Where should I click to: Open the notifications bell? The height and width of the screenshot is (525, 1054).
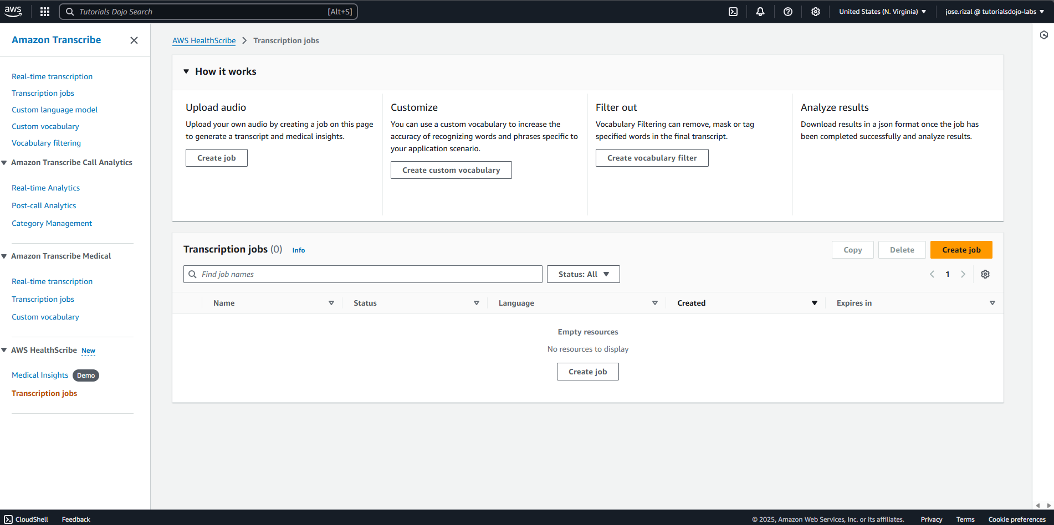point(760,12)
